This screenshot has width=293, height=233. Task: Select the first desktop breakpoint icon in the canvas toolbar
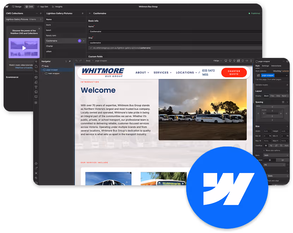(226, 61)
